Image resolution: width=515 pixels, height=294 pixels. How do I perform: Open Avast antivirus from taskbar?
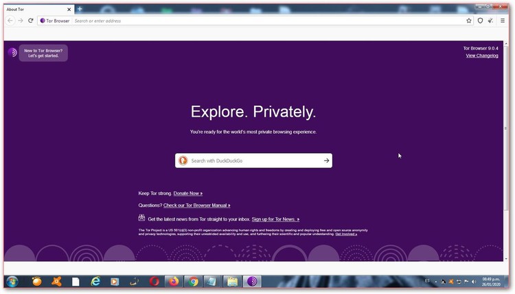[56, 282]
